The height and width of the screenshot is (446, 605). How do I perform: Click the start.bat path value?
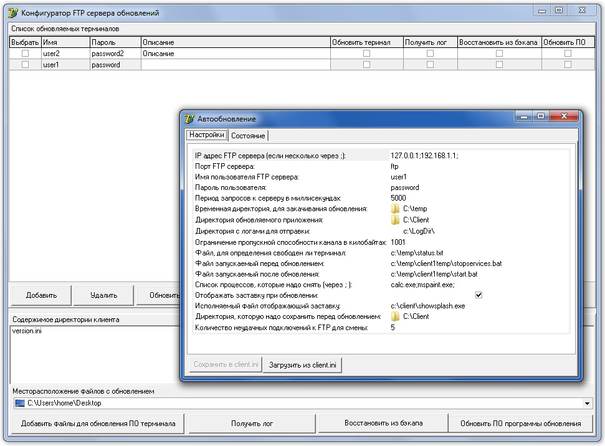[x=434, y=274]
